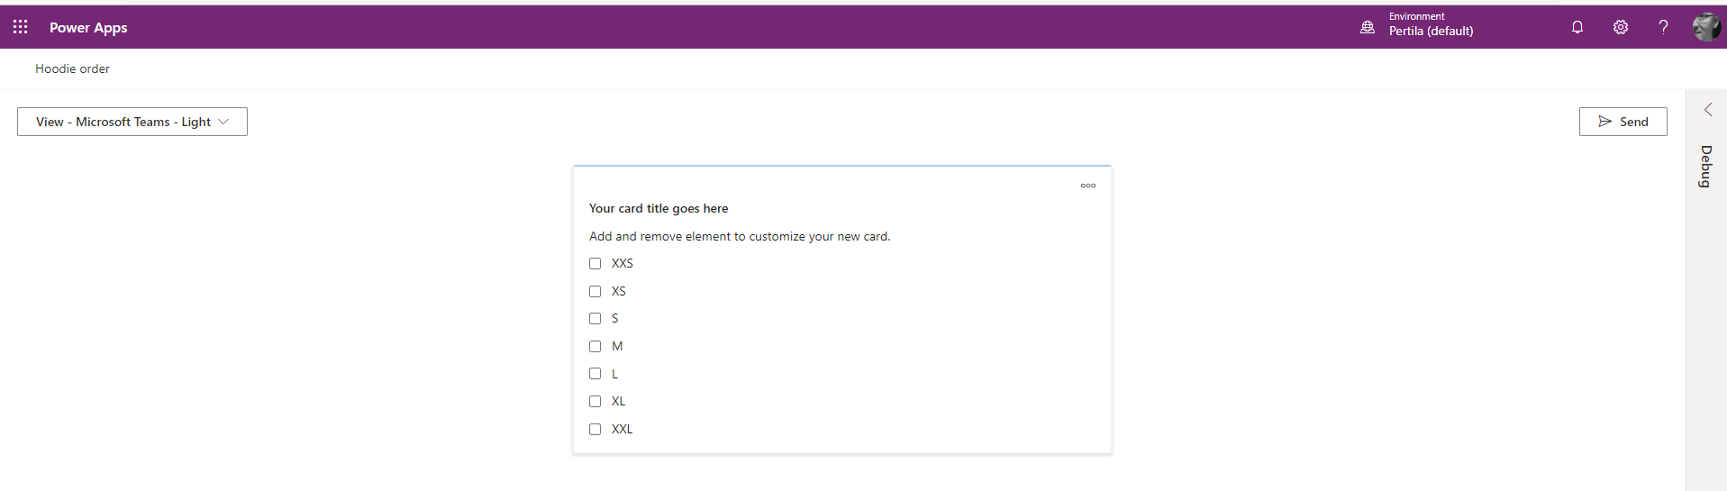Toggle the XL size checkbox
Image resolution: width=1727 pixels, height=491 pixels.
tap(595, 402)
